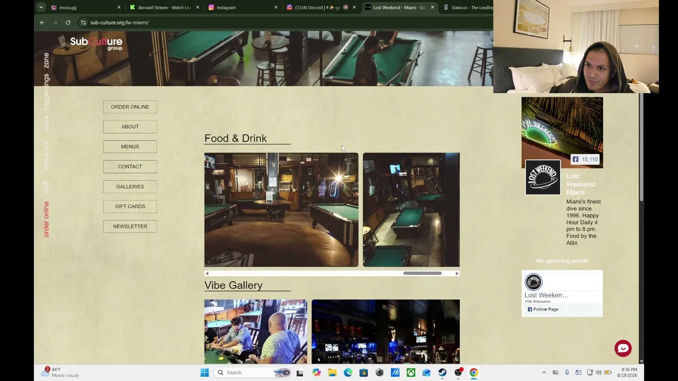The image size is (678, 381).
Task: Open the Lost Weekend Miami page link
Action: [x=581, y=184]
